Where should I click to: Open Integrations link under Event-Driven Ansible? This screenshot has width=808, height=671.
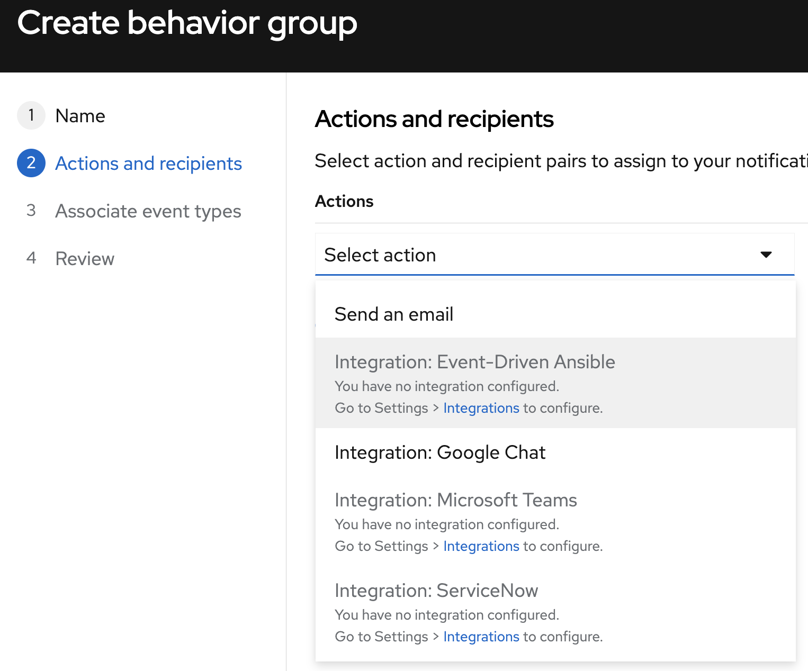[481, 408]
